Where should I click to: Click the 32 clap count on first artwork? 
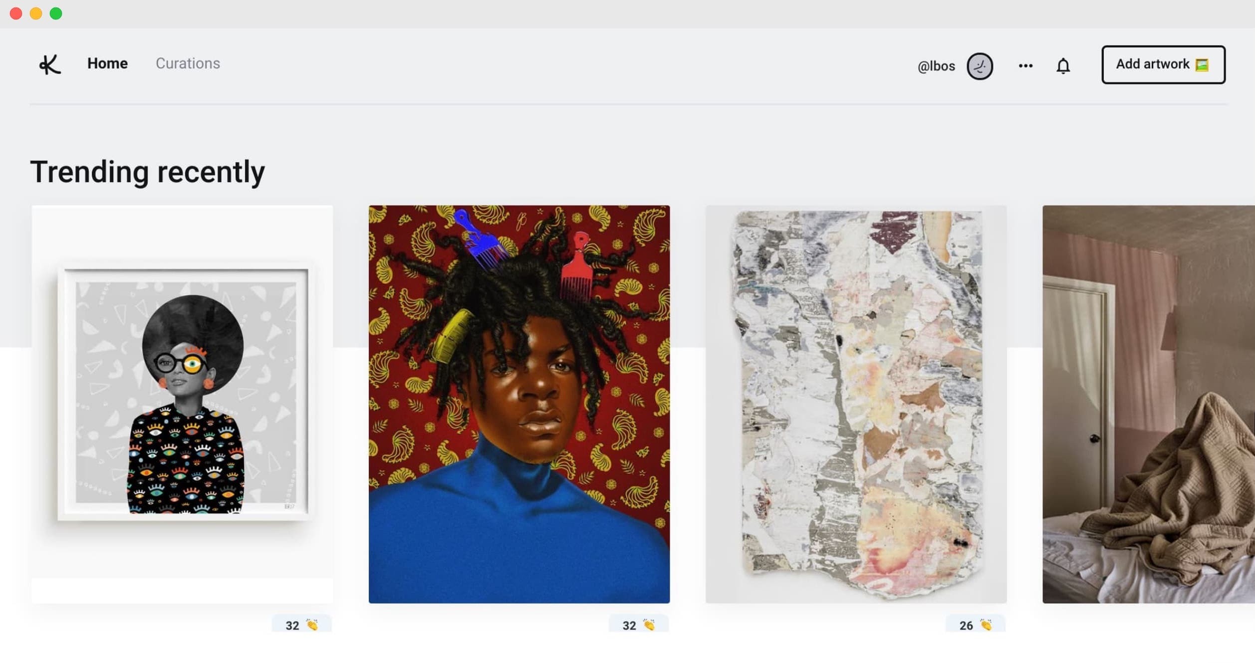[x=292, y=625]
